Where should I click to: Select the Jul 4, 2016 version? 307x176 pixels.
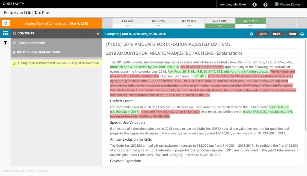point(128,21)
